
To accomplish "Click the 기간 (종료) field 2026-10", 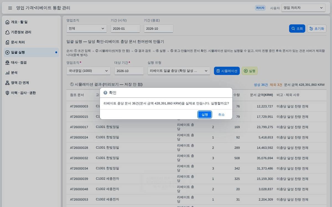I will click(x=159, y=28).
